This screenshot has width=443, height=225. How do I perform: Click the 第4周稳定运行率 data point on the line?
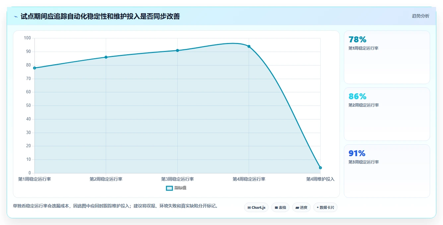pyautogui.click(x=249, y=46)
